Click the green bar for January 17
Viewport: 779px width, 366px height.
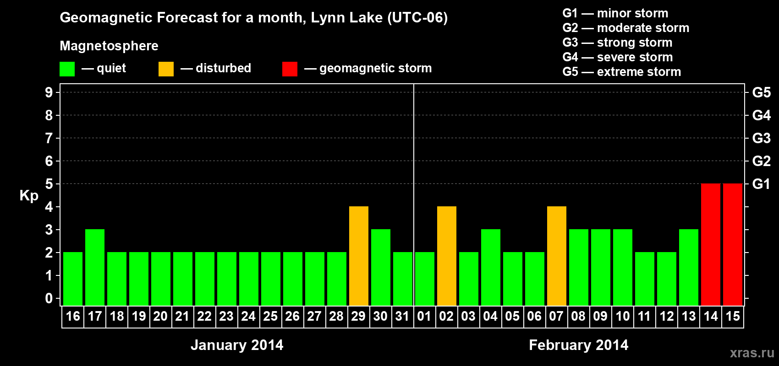click(95, 267)
